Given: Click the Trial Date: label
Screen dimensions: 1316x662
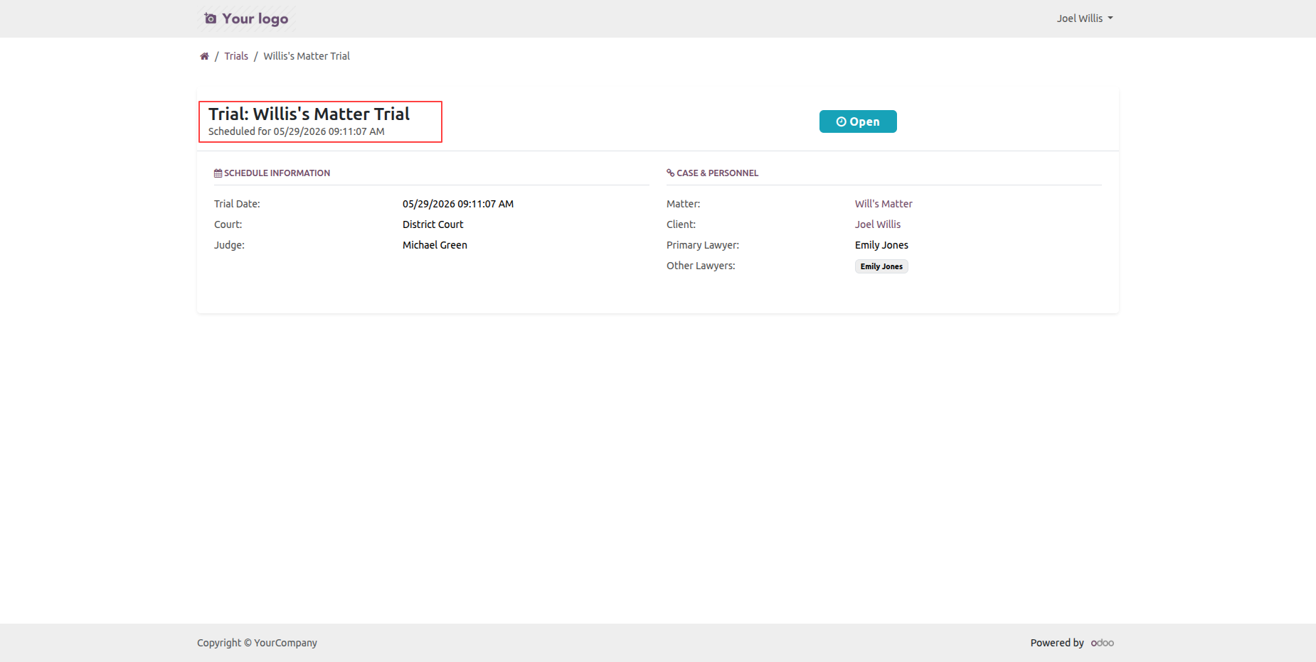Looking at the screenshot, I should pos(237,204).
